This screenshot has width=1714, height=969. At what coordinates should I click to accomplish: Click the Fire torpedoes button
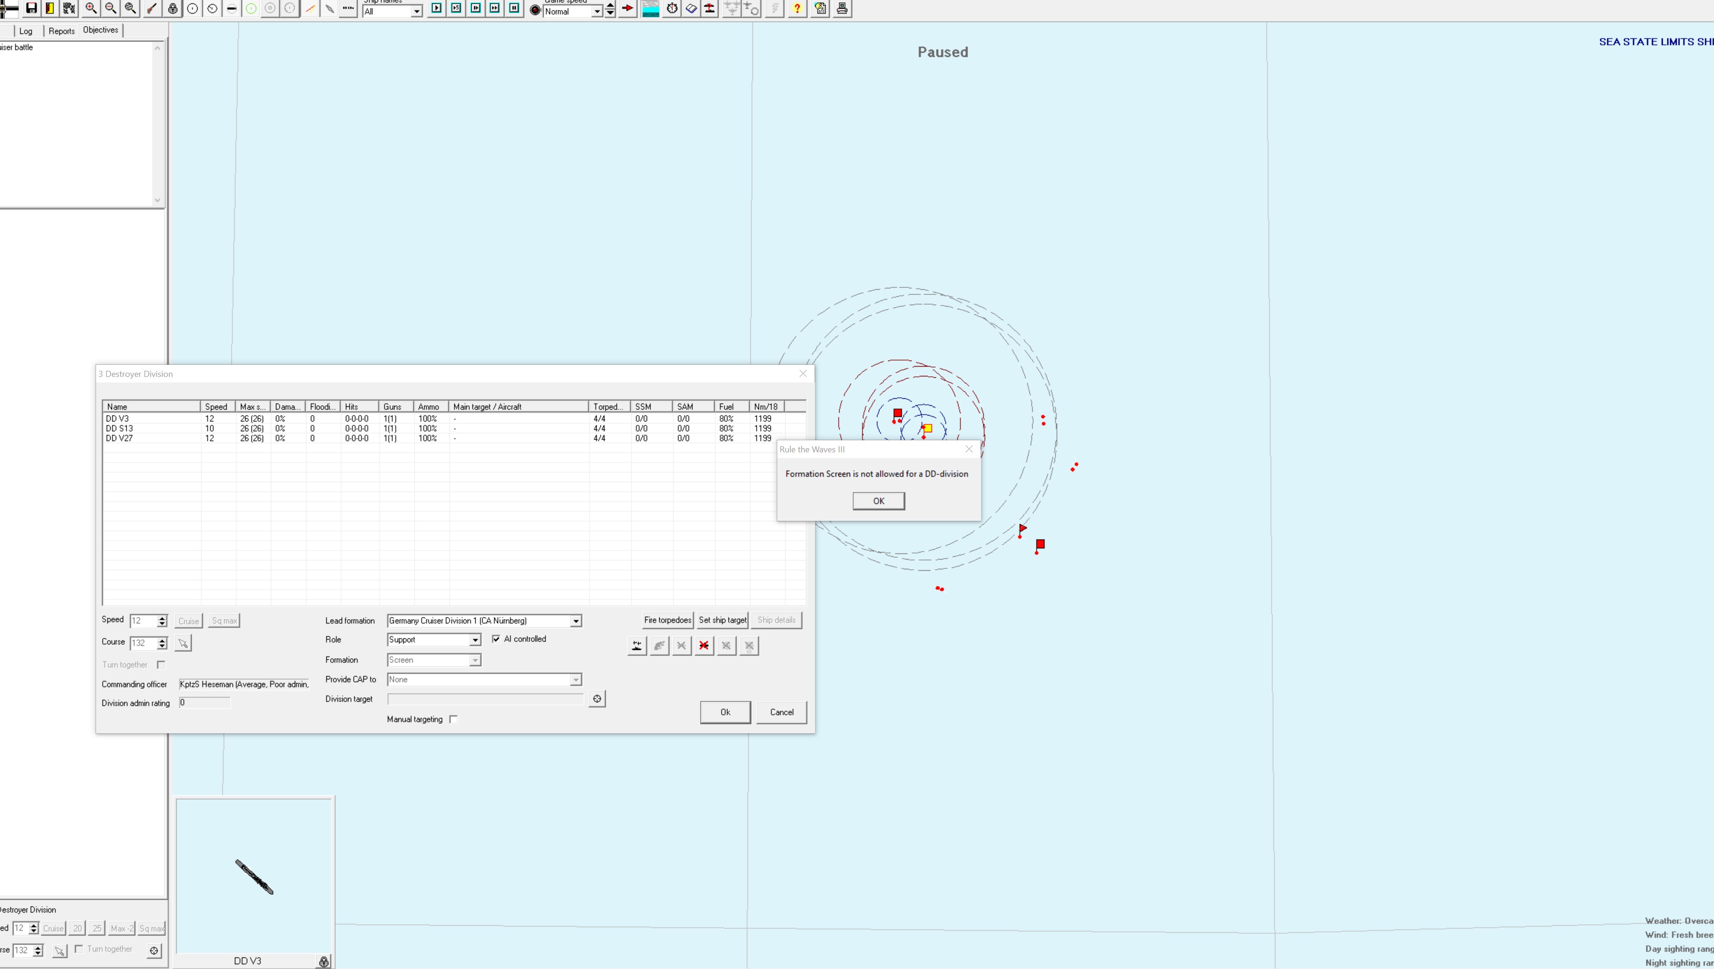[x=667, y=620]
